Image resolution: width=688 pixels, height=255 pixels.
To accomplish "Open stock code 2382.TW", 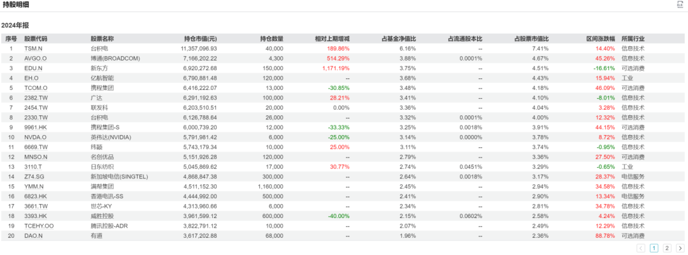I will click(x=35, y=98).
